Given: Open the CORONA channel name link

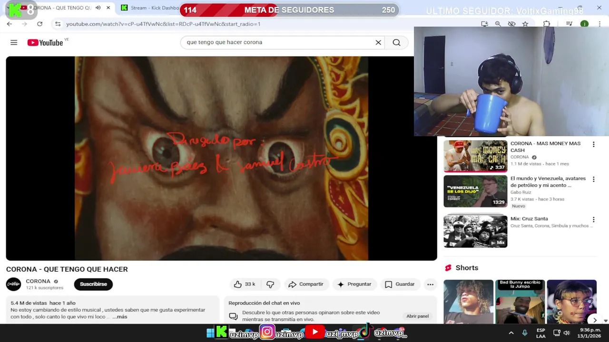Looking at the screenshot, I should tap(38, 281).
